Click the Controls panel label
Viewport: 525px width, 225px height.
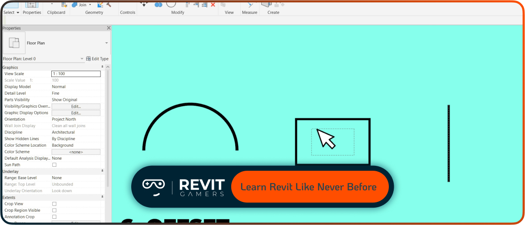click(x=128, y=12)
